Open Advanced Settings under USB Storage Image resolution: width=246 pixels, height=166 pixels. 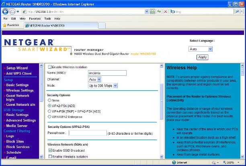coord(21,120)
